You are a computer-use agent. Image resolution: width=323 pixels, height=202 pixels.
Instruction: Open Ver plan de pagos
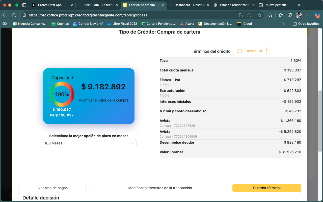[52, 188]
